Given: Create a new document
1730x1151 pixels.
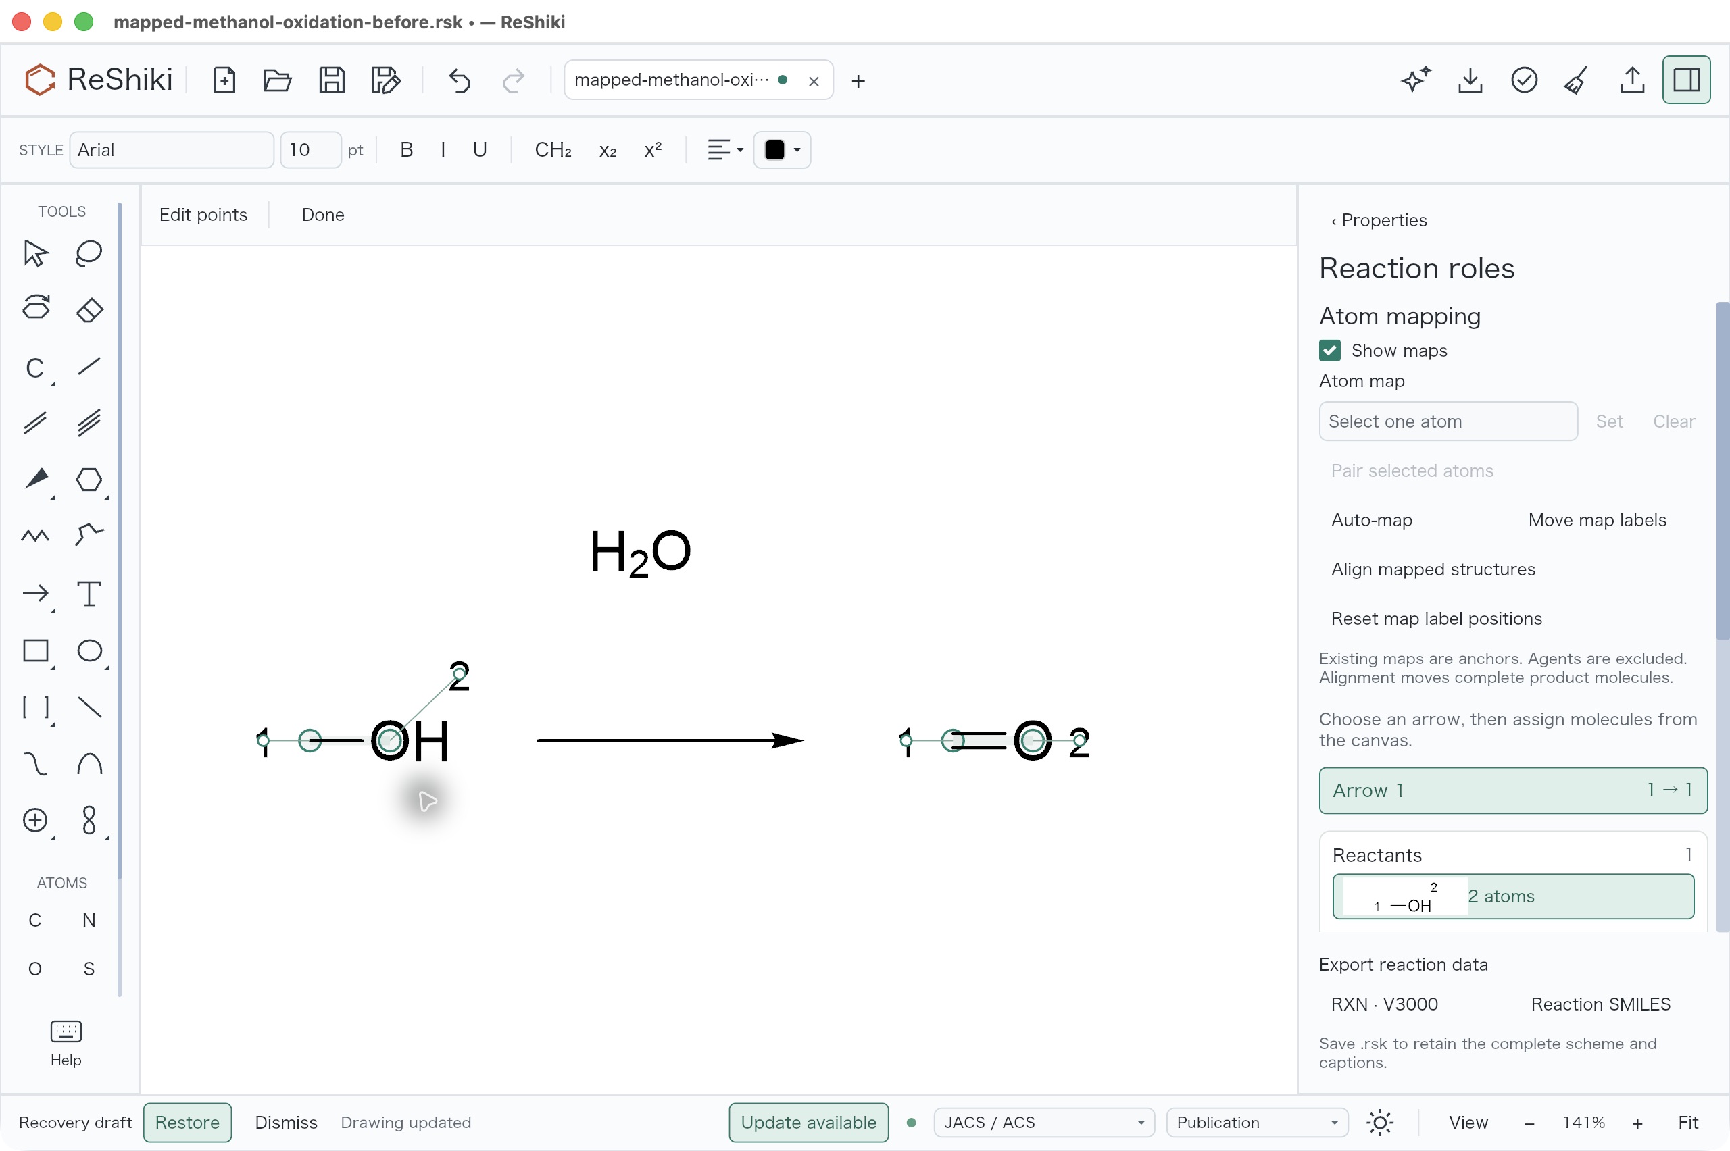Looking at the screenshot, I should (x=224, y=80).
